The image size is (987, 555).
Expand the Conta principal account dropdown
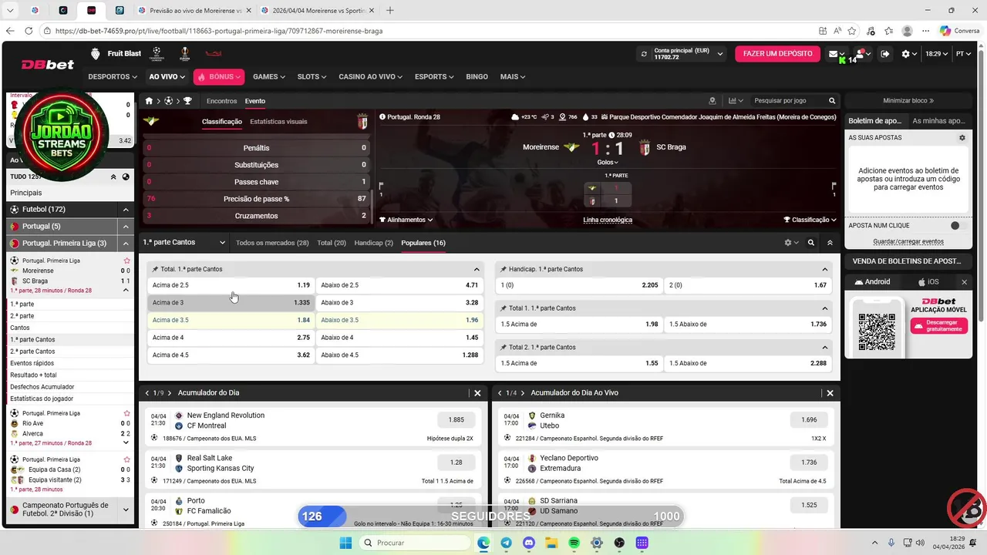(x=720, y=54)
